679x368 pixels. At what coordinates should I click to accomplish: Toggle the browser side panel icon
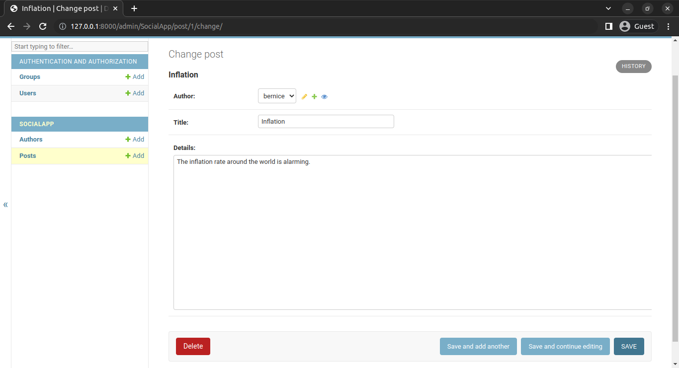click(x=608, y=26)
